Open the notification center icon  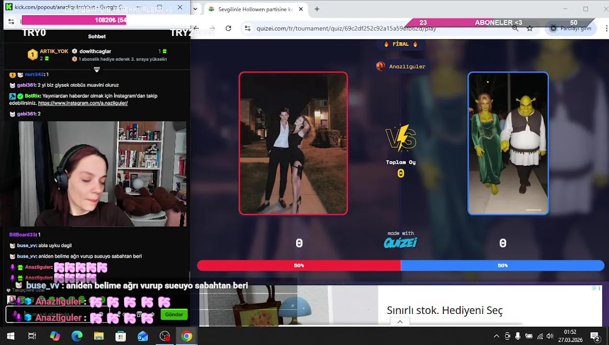(x=595, y=336)
